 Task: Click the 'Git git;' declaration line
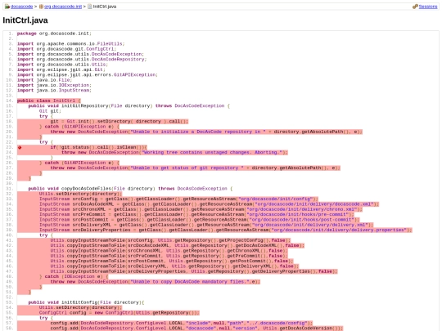(x=50, y=111)
